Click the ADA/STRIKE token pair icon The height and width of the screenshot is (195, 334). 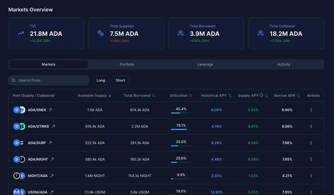click(x=19, y=126)
